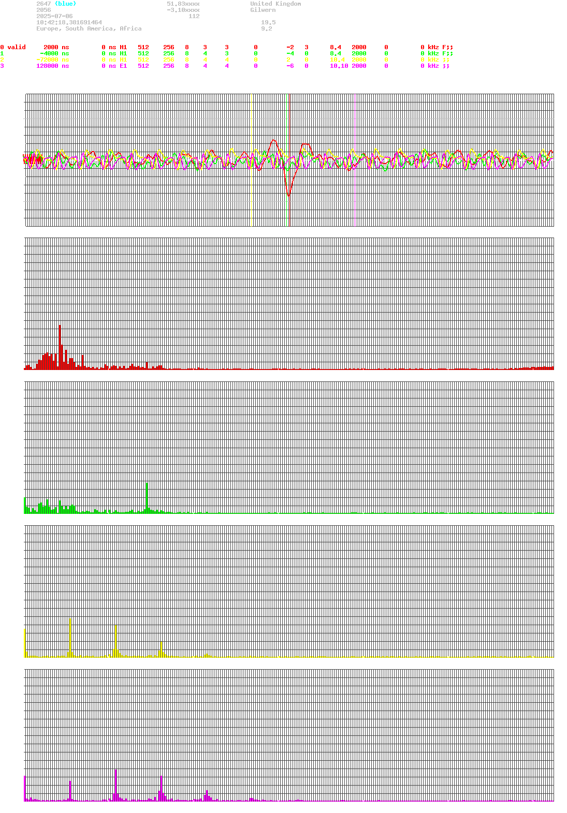567x813 pixels.
Task: Click the region text "Europe, South America, Africa"
Action: 89,28
